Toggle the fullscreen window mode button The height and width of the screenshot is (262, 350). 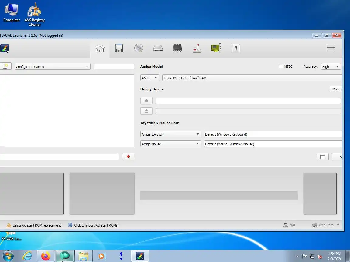(x=323, y=157)
